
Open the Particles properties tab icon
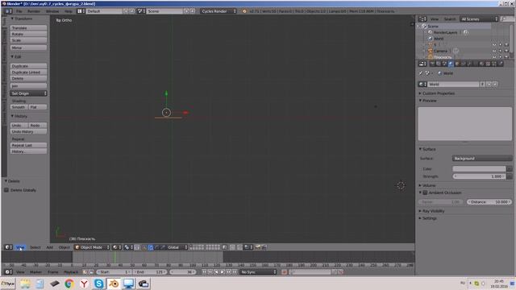coord(494,64)
